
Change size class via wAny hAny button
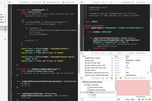click(x=129, y=99)
